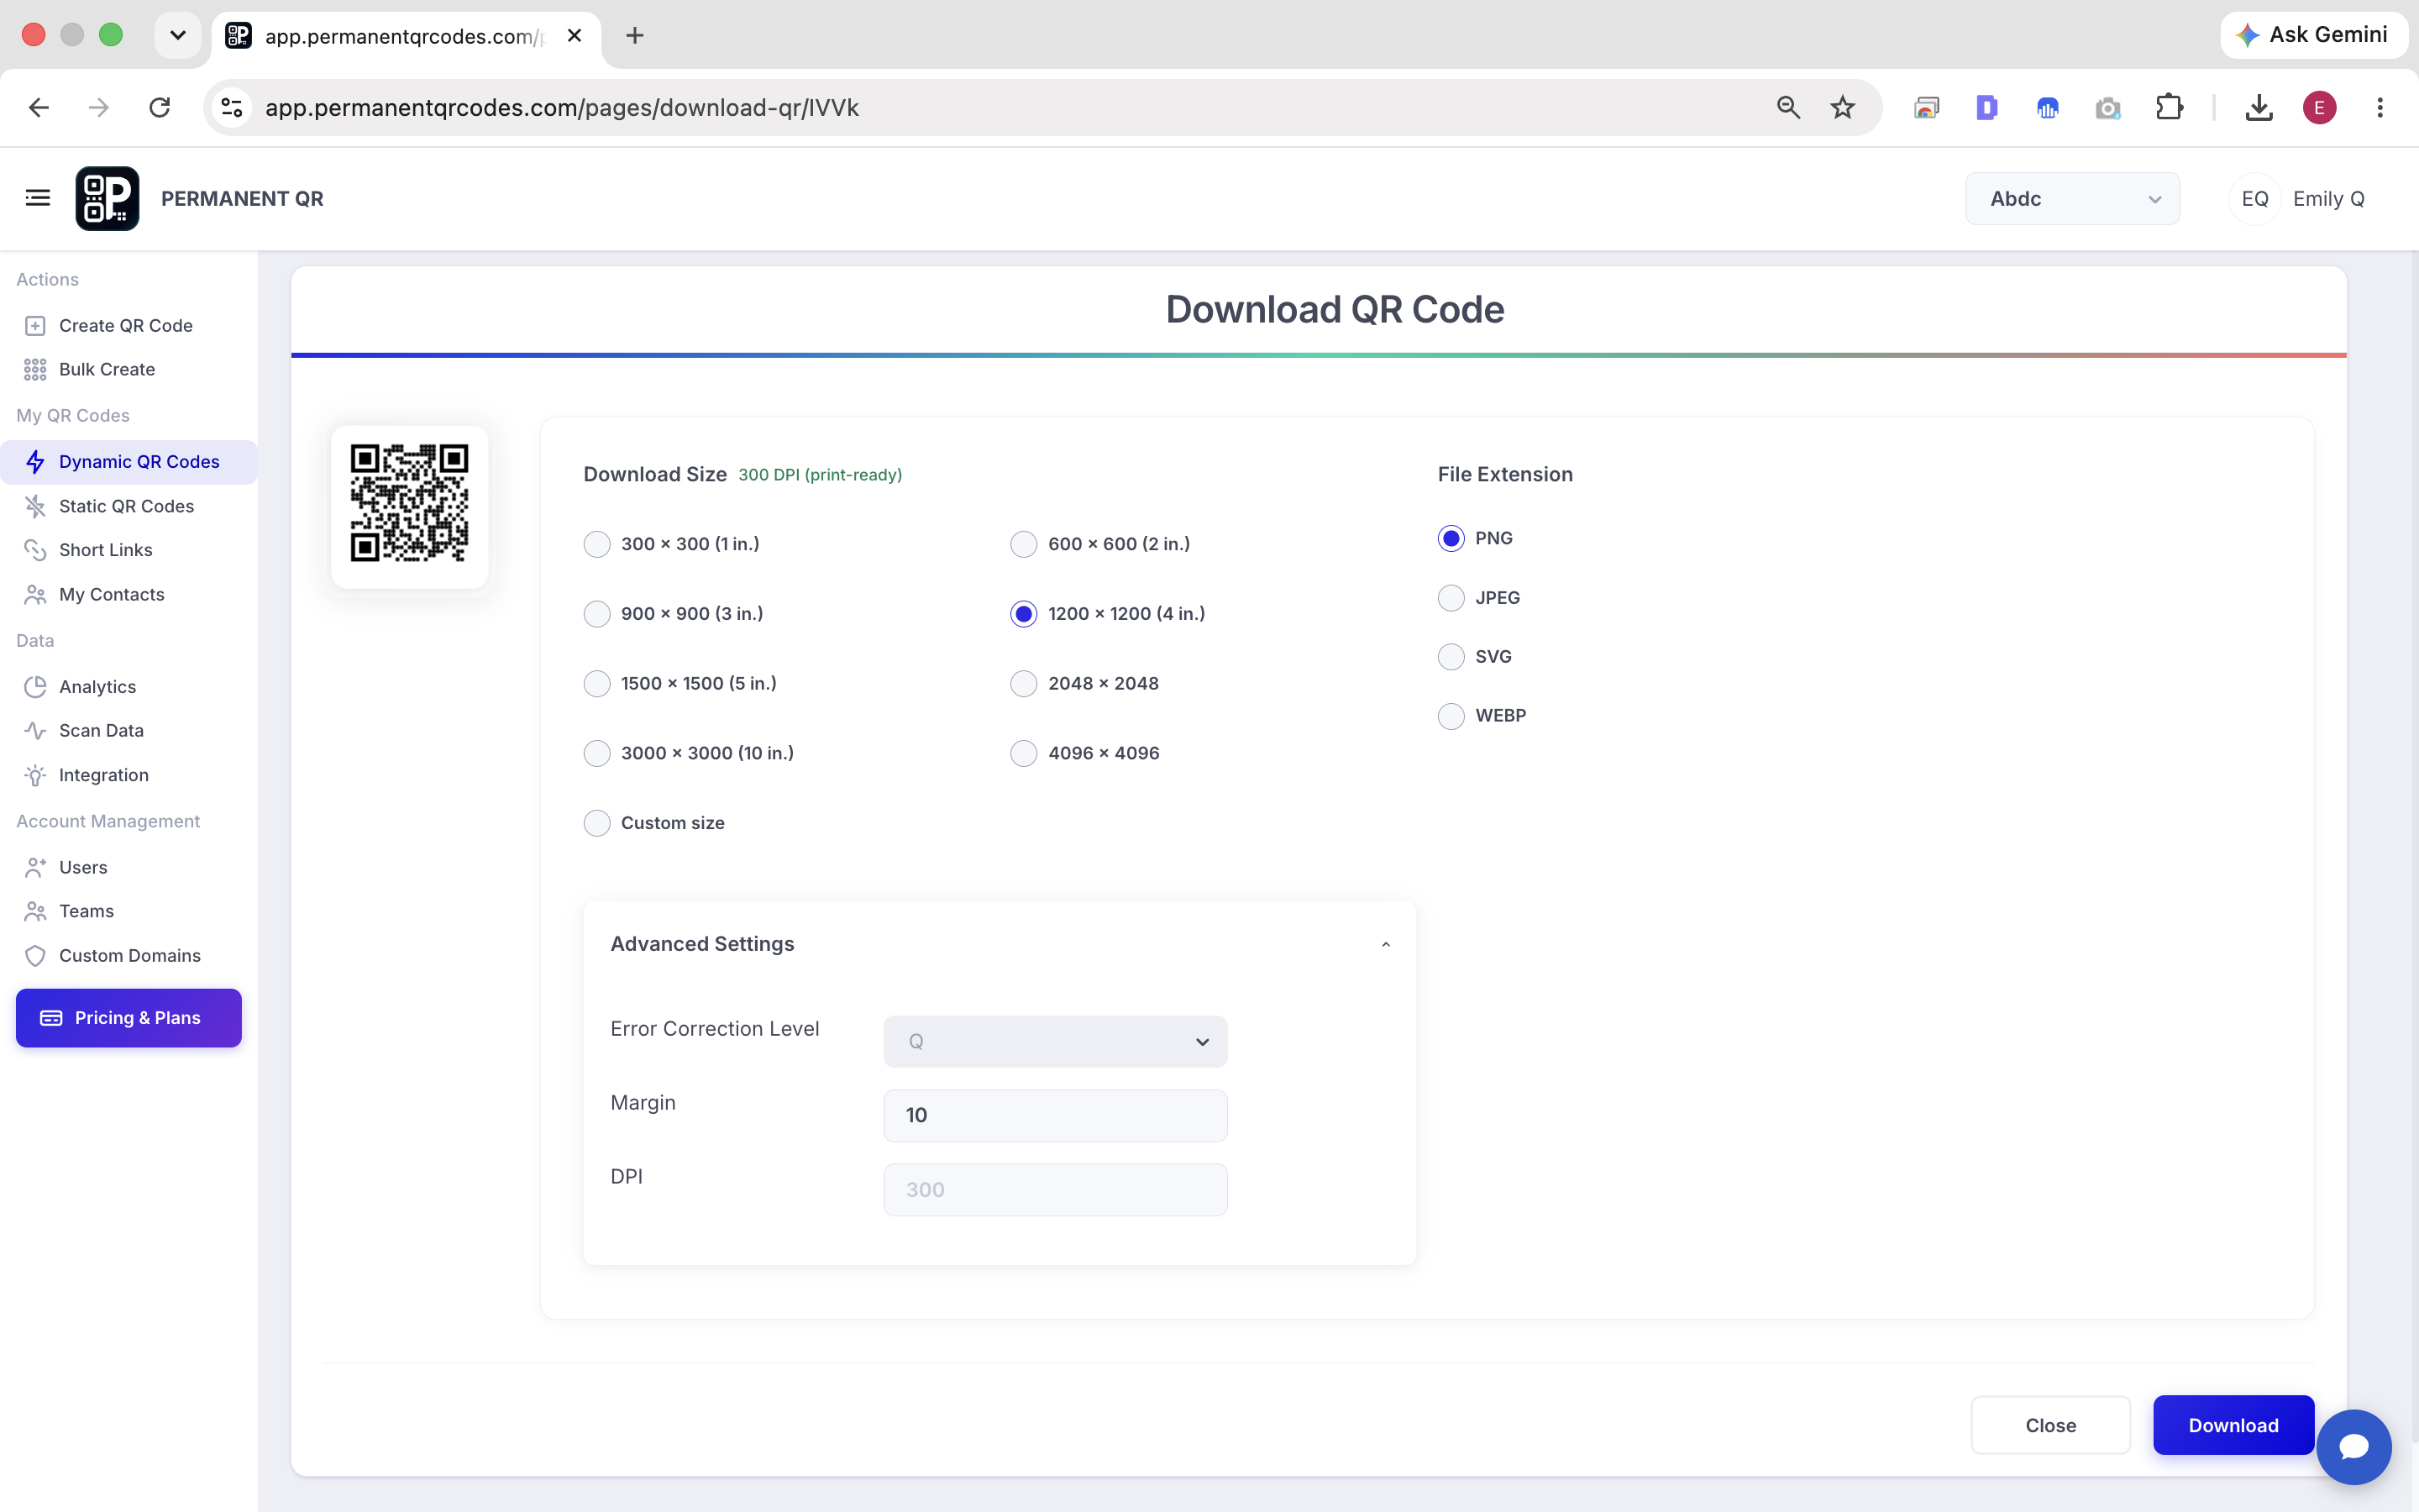Open browser downloads tray icon
The image size is (2419, 1512).
(x=2259, y=107)
